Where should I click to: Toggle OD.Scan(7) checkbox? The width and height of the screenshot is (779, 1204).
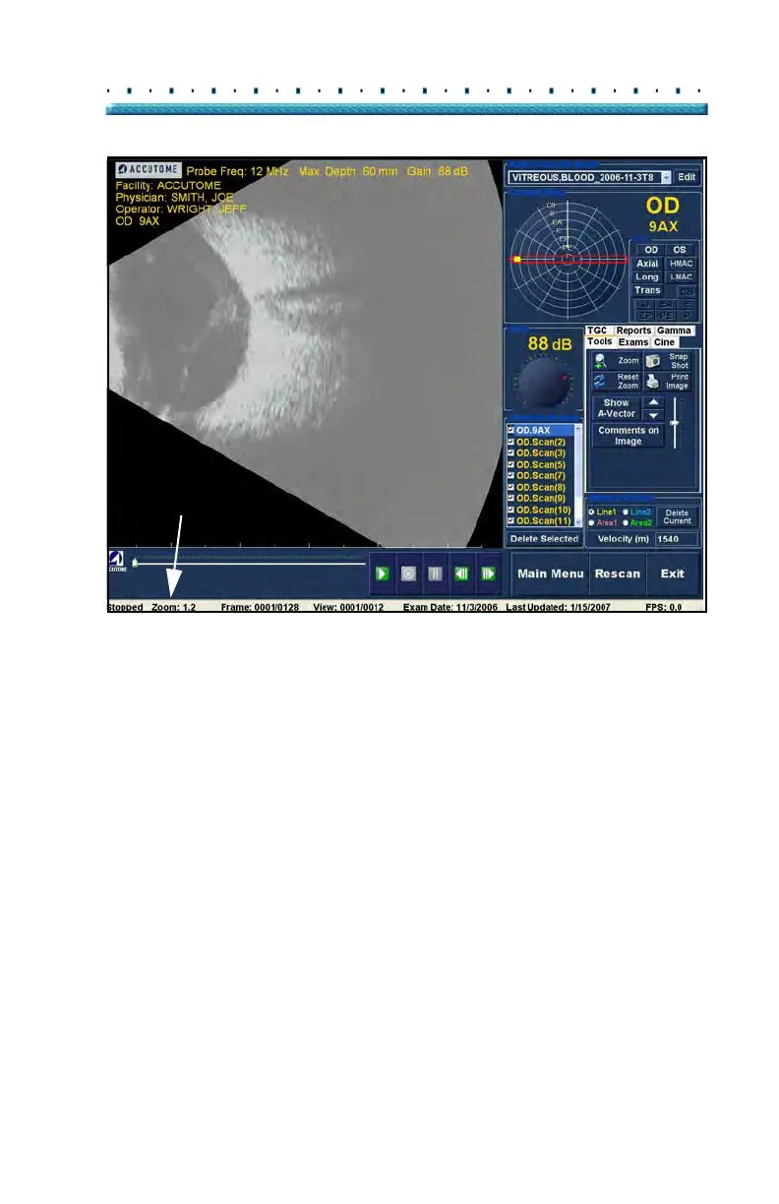pyautogui.click(x=510, y=476)
